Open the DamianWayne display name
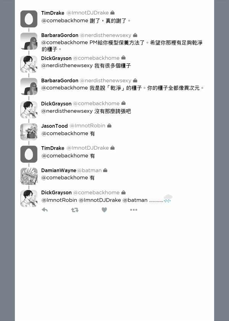Viewport: 229px width, 321px height. tap(59, 170)
